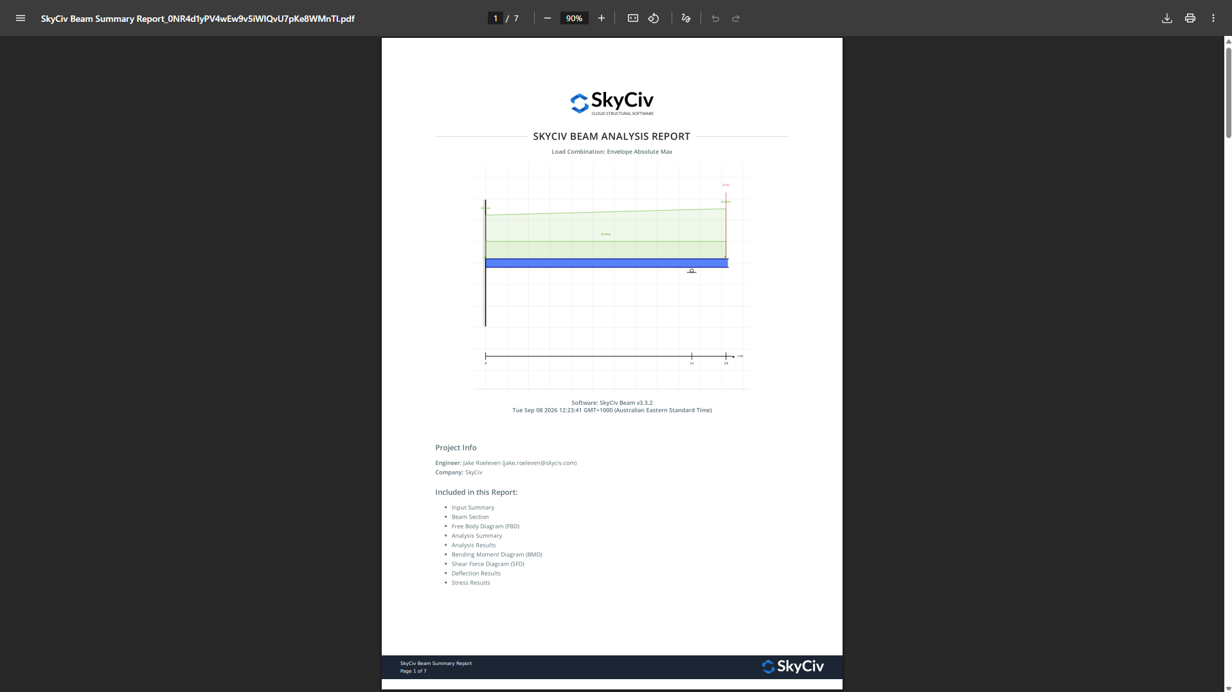The height and width of the screenshot is (692, 1232).
Task: Click the Shear Force Diagram (SFD) item
Action: click(488, 564)
